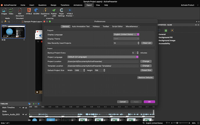Expand HTML5 Preview dropdown arrow
The height and width of the screenshot is (125, 200).
point(73,16)
